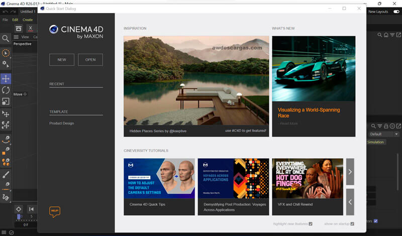Image resolution: width=402 pixels, height=236 pixels.
Task: Open the File menu
Action: pyautogui.click(x=5, y=20)
